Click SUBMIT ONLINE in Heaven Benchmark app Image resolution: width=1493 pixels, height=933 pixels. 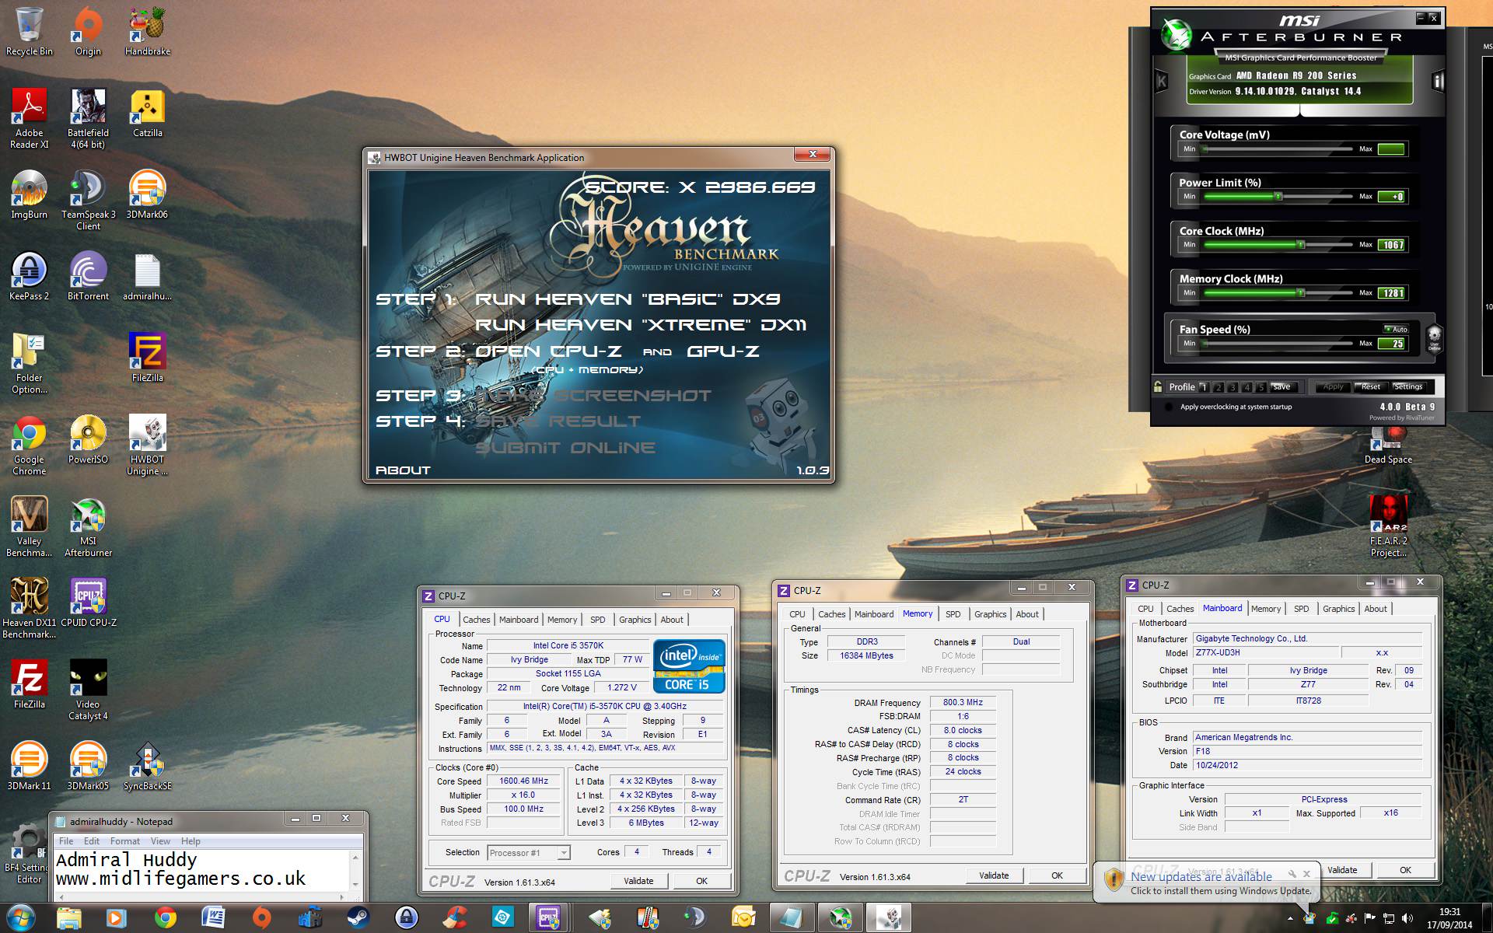[565, 448]
